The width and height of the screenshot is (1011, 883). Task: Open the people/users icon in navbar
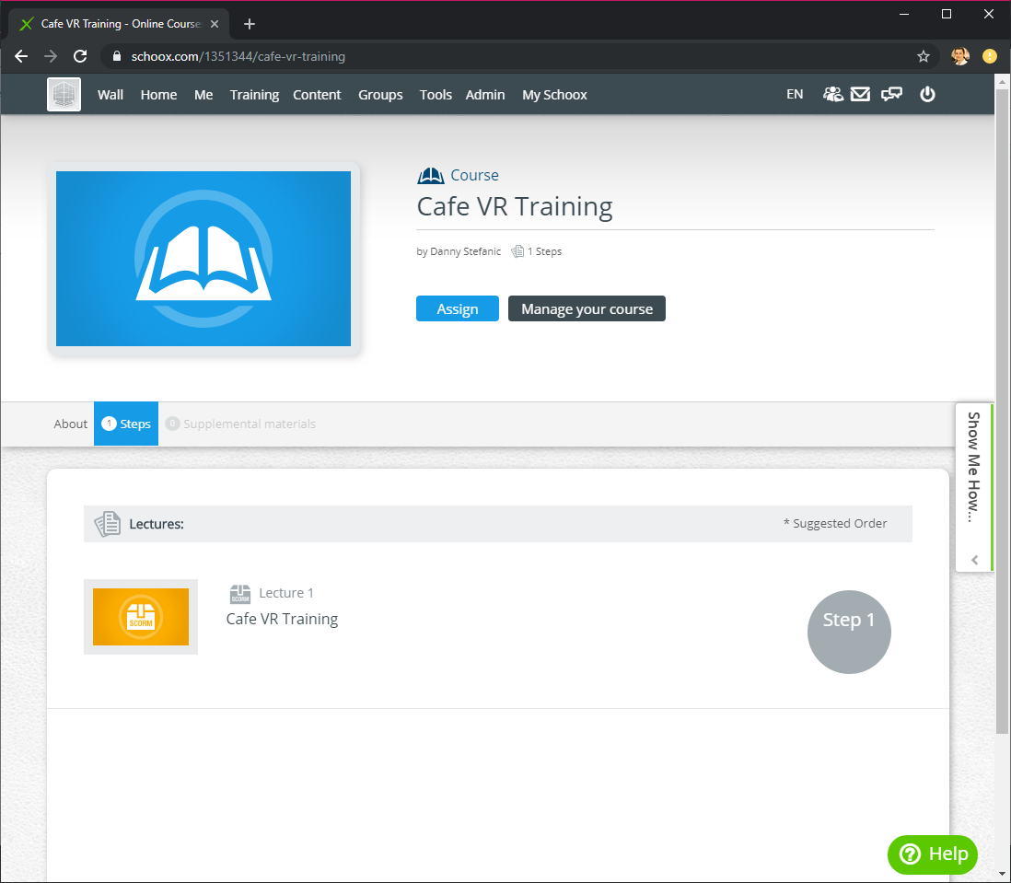[x=832, y=95]
